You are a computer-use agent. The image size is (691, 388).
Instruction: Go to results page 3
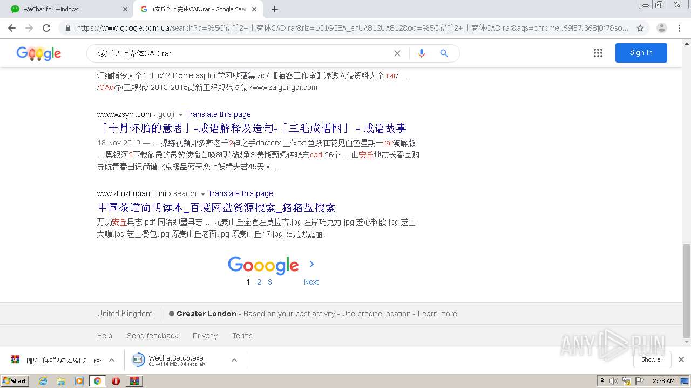270,282
